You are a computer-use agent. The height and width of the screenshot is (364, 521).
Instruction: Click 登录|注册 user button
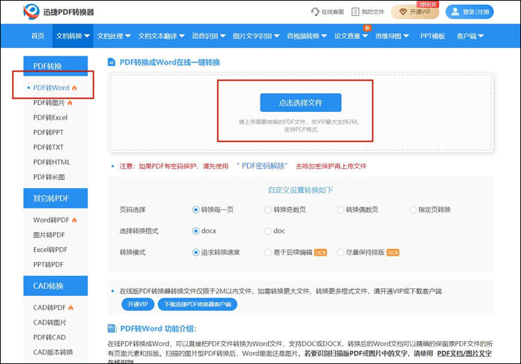pyautogui.click(x=470, y=12)
